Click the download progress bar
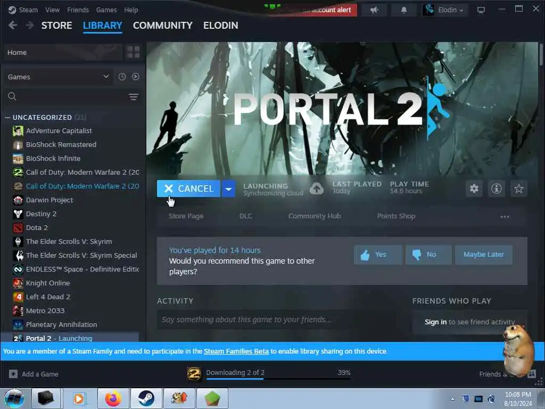The width and height of the screenshot is (545, 409). tap(278, 379)
